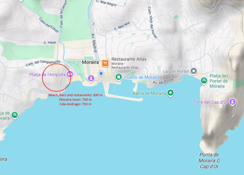Click the Platja de l'Ampolla text label
This screenshot has width=244, height=175.
(47, 75)
